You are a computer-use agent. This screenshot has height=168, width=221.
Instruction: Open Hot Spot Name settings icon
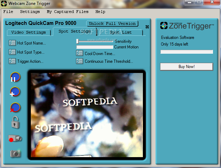(x=12, y=43)
